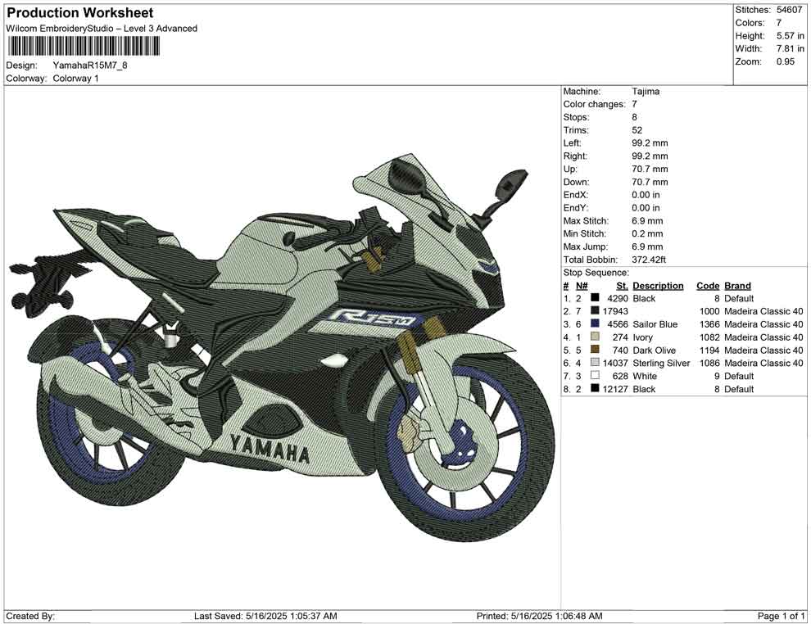Click 'Printed: 5/16/2025 1:06:48 AM' footer text
Screen dimensions: 811x624
click(x=539, y=616)
